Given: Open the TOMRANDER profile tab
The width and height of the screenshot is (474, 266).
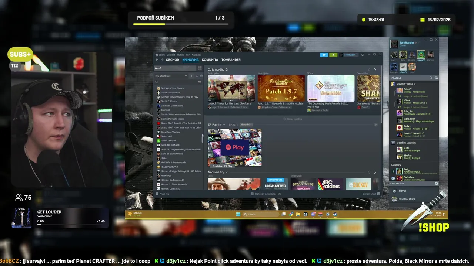Looking at the screenshot, I should (231, 59).
